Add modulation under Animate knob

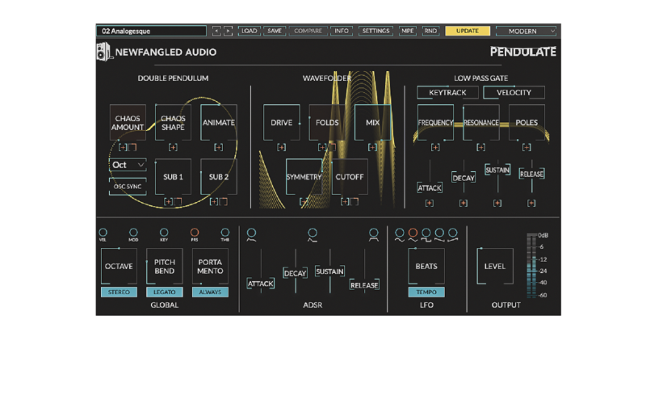tap(218, 147)
